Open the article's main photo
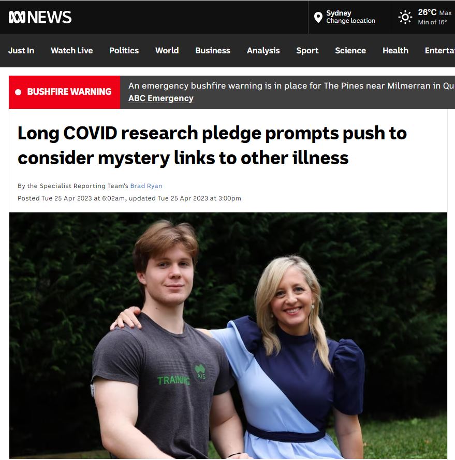This screenshot has width=455, height=460. tap(228, 336)
